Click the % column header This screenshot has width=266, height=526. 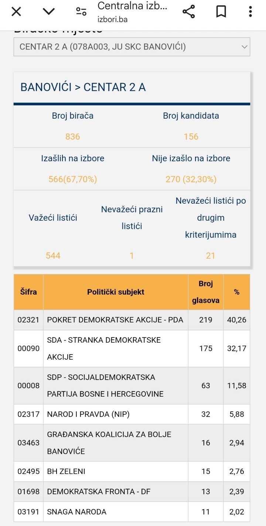(236, 292)
